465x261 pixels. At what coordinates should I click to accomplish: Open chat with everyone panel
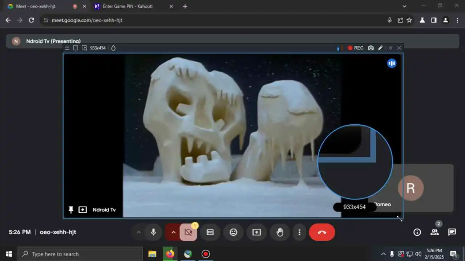452,232
